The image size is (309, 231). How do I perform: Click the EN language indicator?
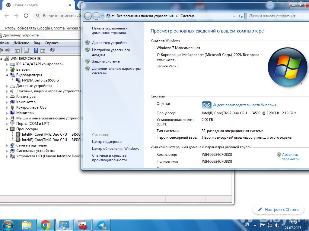[x=247, y=224]
